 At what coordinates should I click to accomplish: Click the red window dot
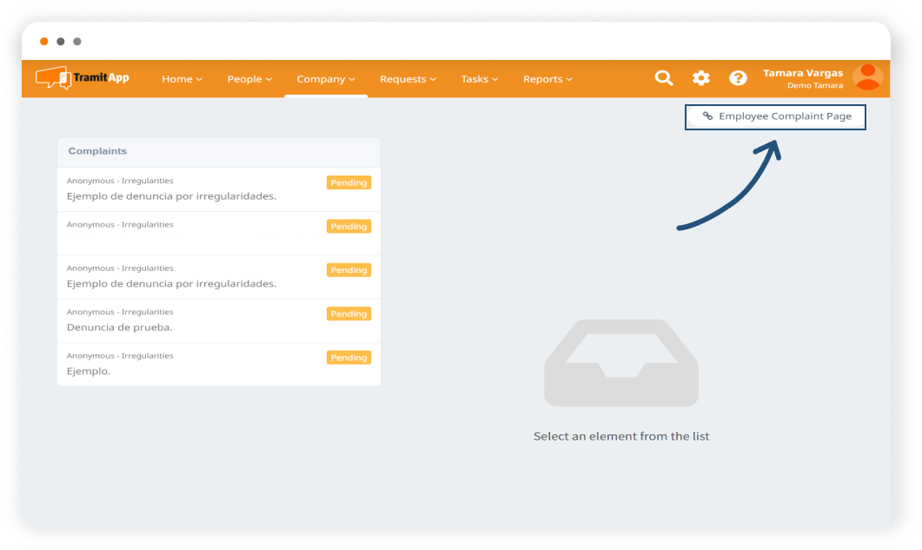click(x=44, y=42)
